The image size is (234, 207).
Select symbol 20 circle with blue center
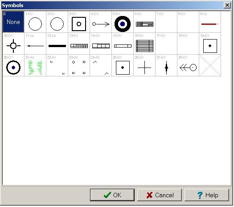[13, 65]
